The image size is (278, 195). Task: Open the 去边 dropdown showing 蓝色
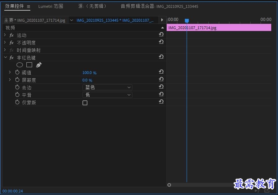coord(107,87)
